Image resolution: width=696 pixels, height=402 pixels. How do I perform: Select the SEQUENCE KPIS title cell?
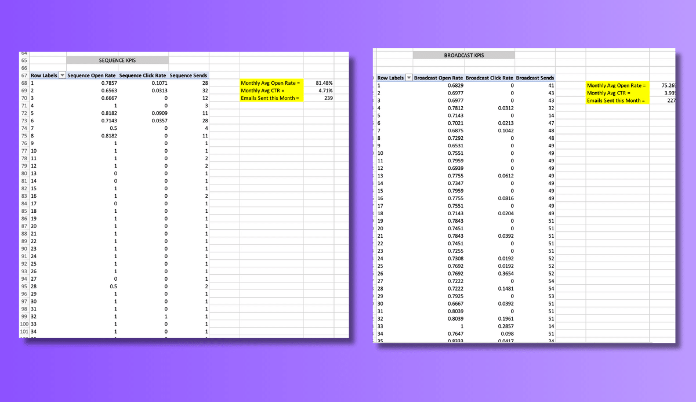[x=118, y=60]
